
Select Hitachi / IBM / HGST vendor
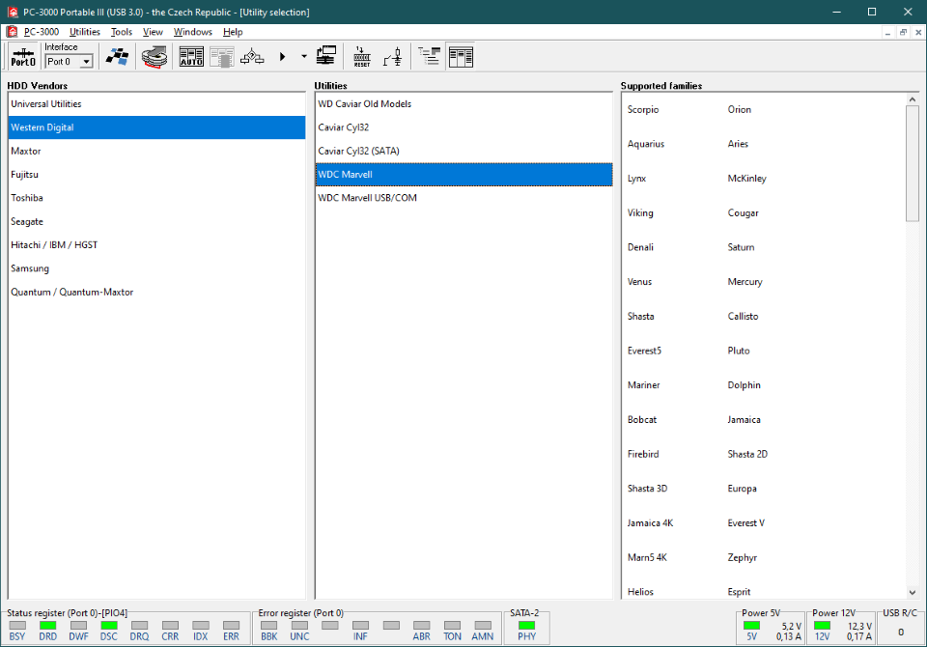click(156, 245)
